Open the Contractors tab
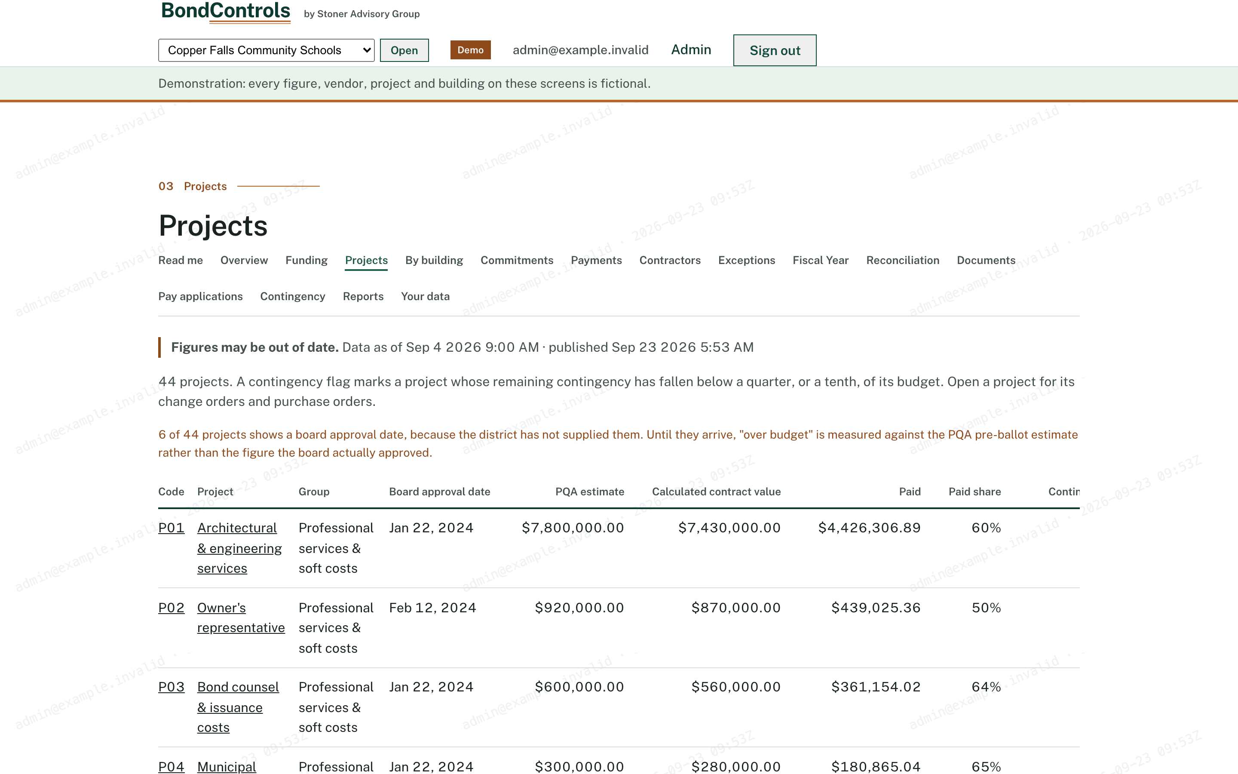The width and height of the screenshot is (1238, 774). 670,260
